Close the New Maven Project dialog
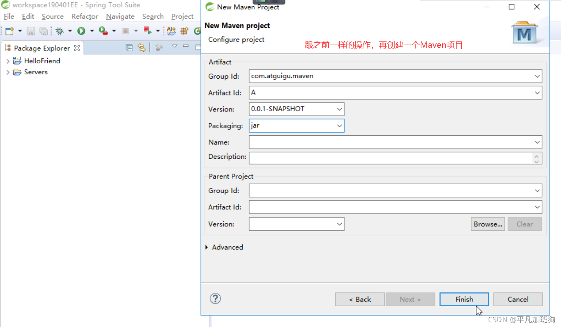Viewport: 561px width, 327px height. (x=537, y=7)
